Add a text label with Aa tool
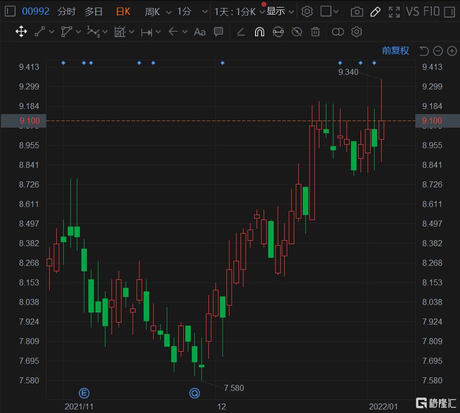 [199, 32]
